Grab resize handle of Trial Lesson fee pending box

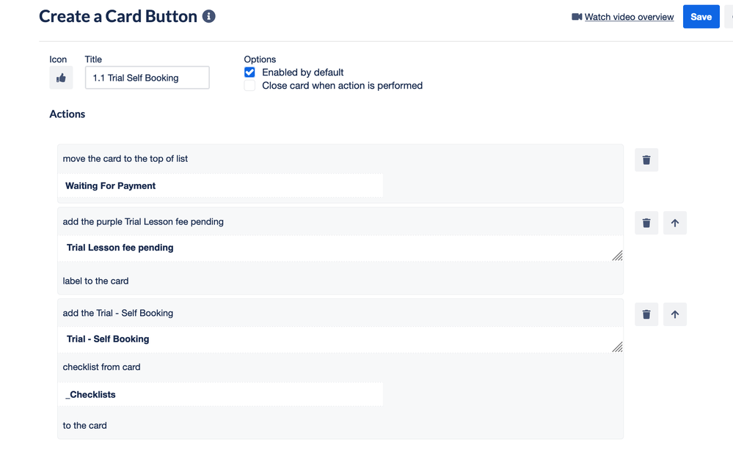tap(618, 256)
